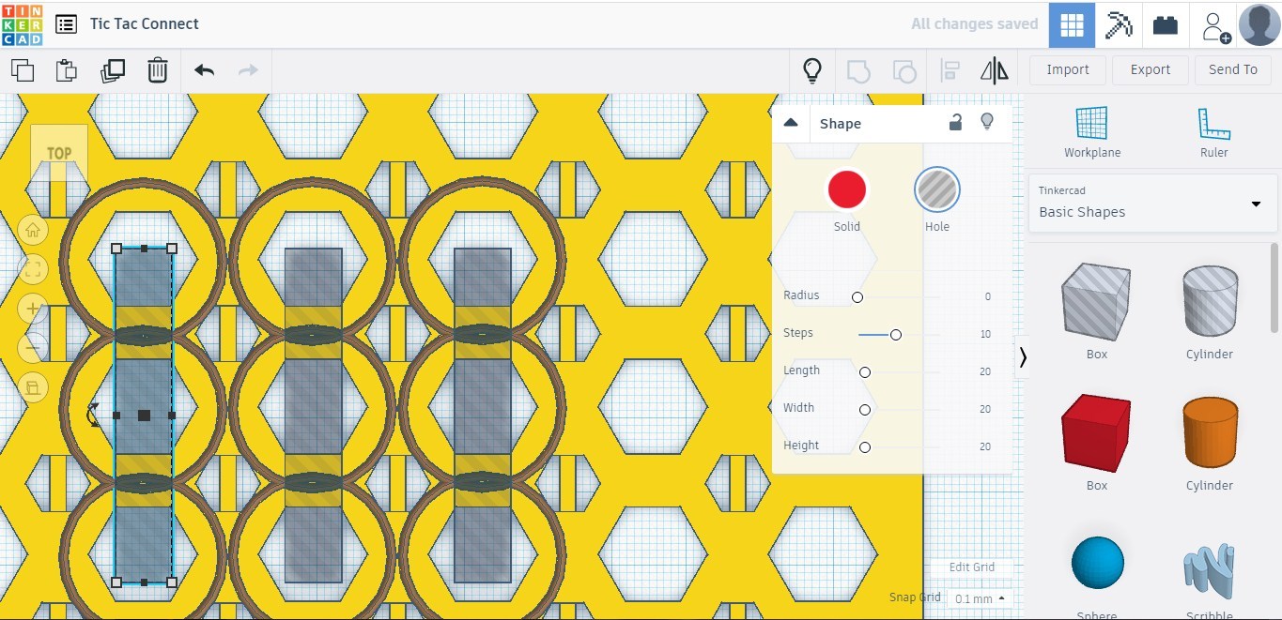Screen dimensions: 1282x620
Task: Redo the last undone action
Action: pos(248,70)
